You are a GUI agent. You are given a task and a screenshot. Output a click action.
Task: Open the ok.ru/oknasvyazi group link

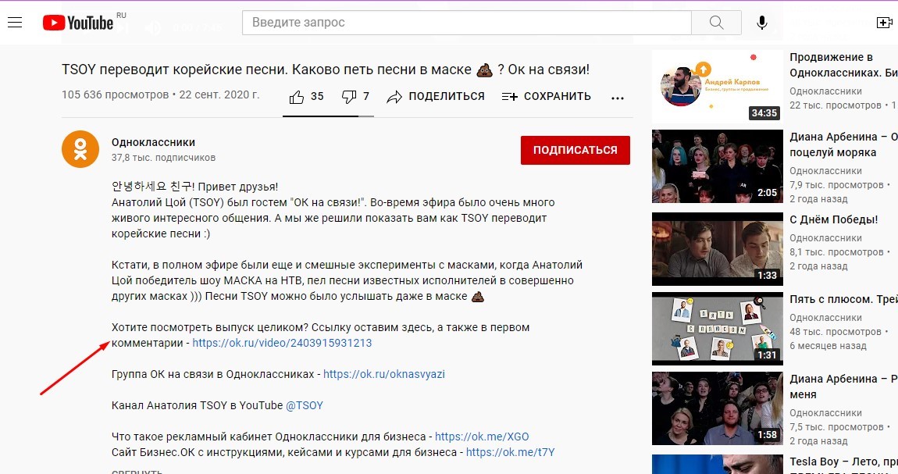[383, 374]
